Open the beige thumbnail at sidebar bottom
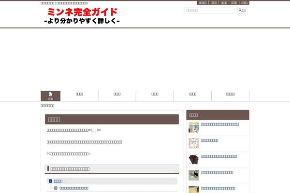This screenshot has height=193, width=290. 194,190
